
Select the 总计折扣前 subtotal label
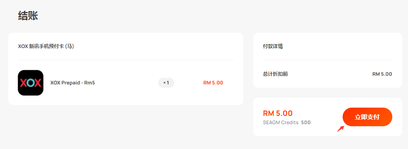point(275,74)
